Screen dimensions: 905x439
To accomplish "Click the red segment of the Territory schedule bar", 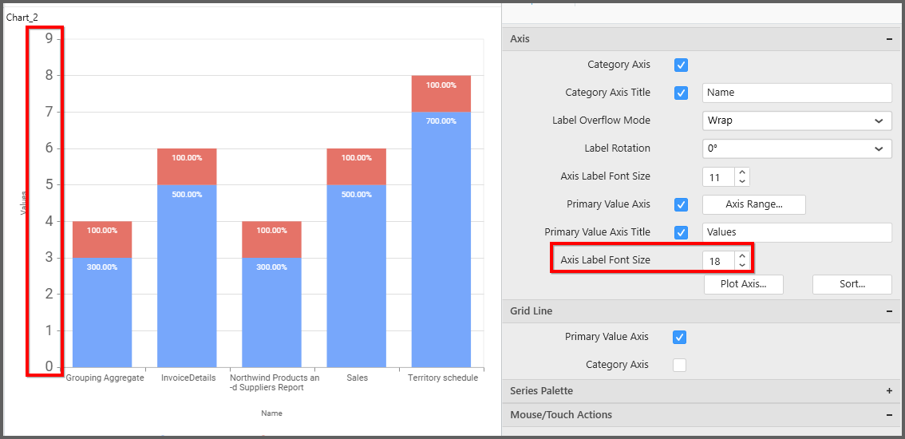I will click(441, 94).
